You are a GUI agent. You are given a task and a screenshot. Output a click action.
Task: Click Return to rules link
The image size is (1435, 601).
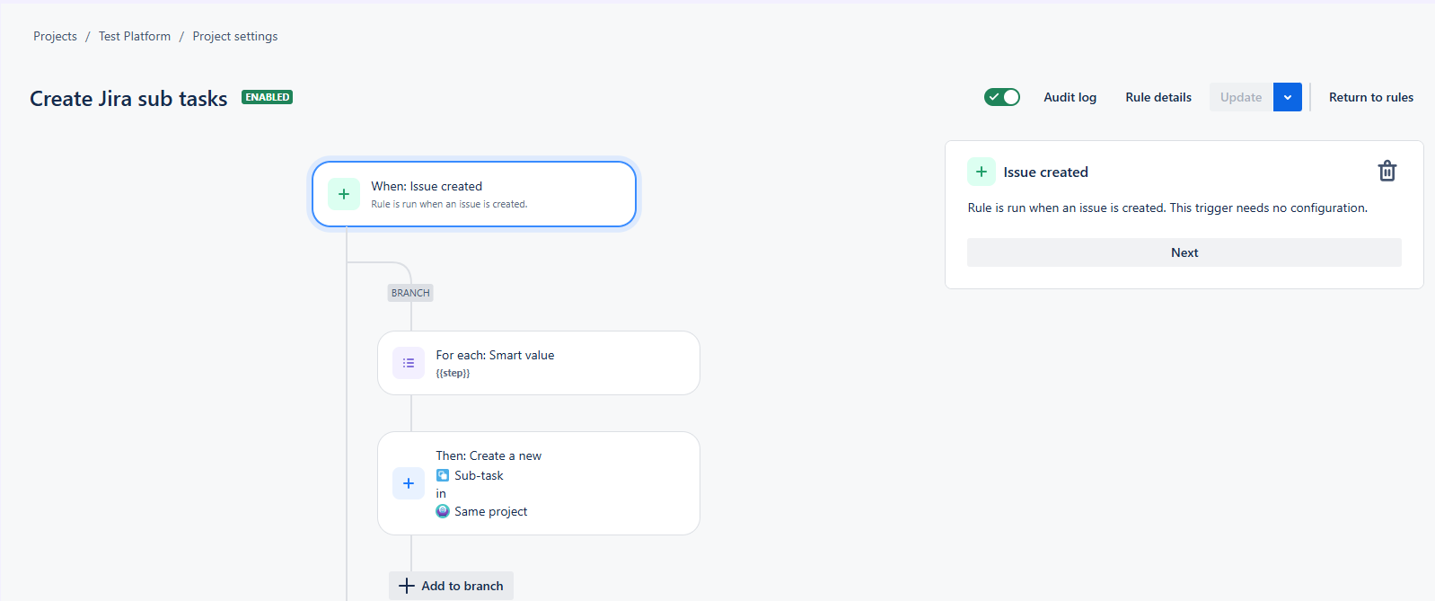1371,97
